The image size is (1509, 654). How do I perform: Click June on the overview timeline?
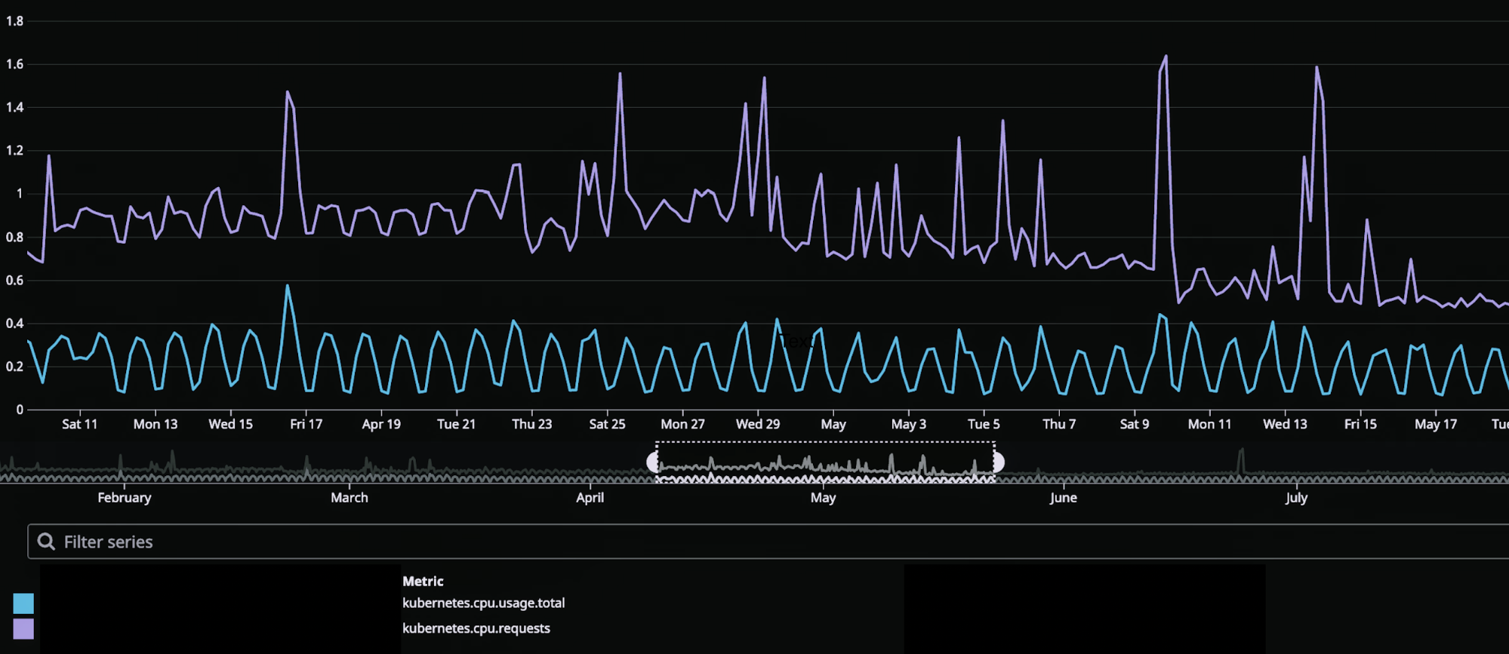coord(1063,498)
